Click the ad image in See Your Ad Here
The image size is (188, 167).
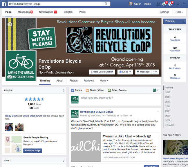click(176, 147)
